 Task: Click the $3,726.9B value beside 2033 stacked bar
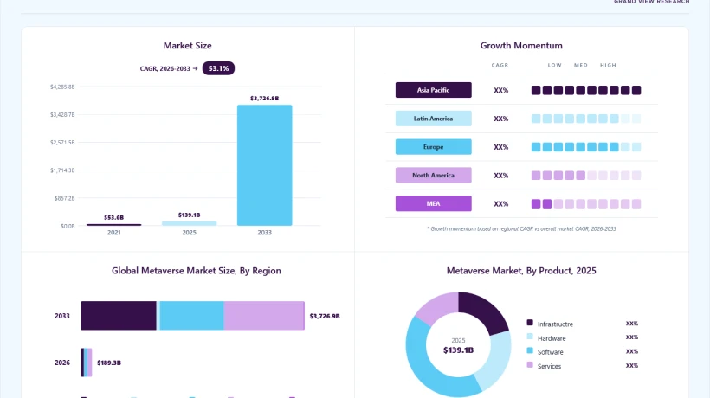(325, 316)
